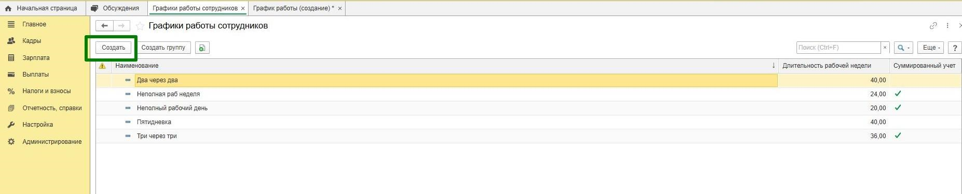Expand the Еще dropdown menu
Image resolution: width=962 pixels, height=194 pixels.
pos(931,48)
